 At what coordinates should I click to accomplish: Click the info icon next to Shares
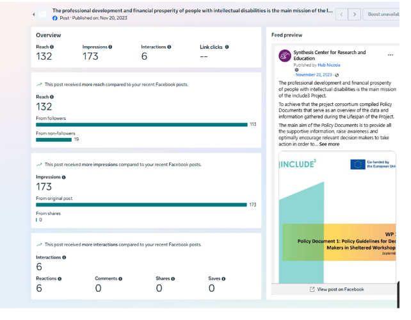(173, 279)
